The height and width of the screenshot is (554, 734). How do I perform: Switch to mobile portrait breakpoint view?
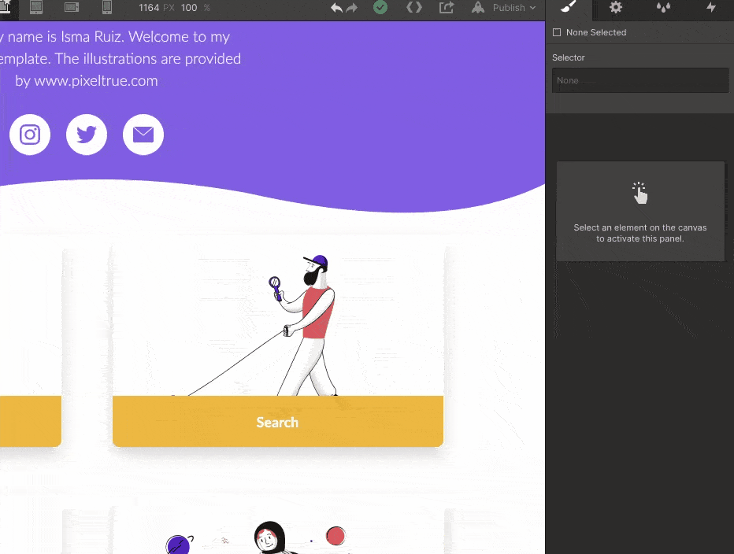coord(107,8)
